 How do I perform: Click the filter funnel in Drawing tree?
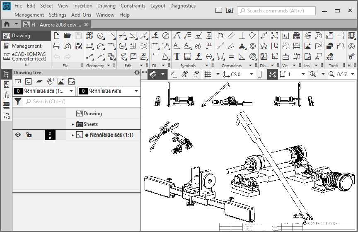18,101
